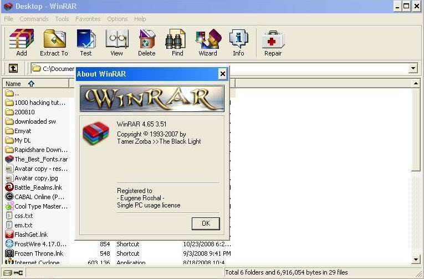Screen dimensions: 424x279
Task: Click the vertical scrollbar thumb
Action: coord(416,129)
